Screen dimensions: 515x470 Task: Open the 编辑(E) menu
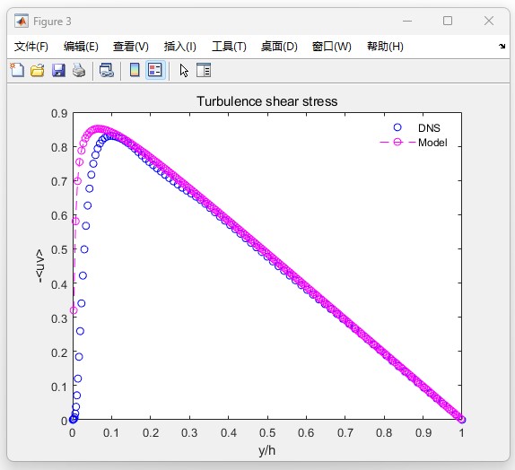pyautogui.click(x=81, y=47)
